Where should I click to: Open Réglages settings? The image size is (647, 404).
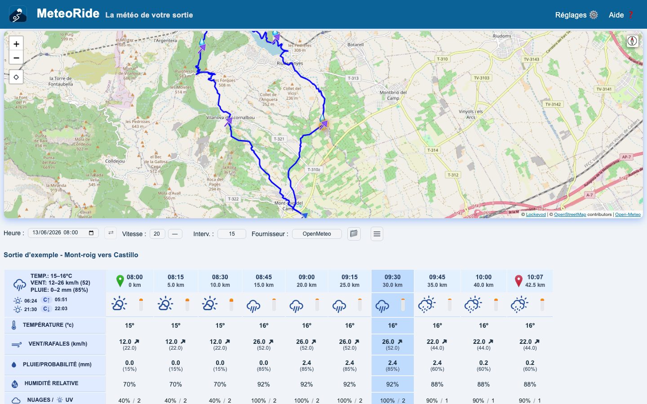[576, 15]
